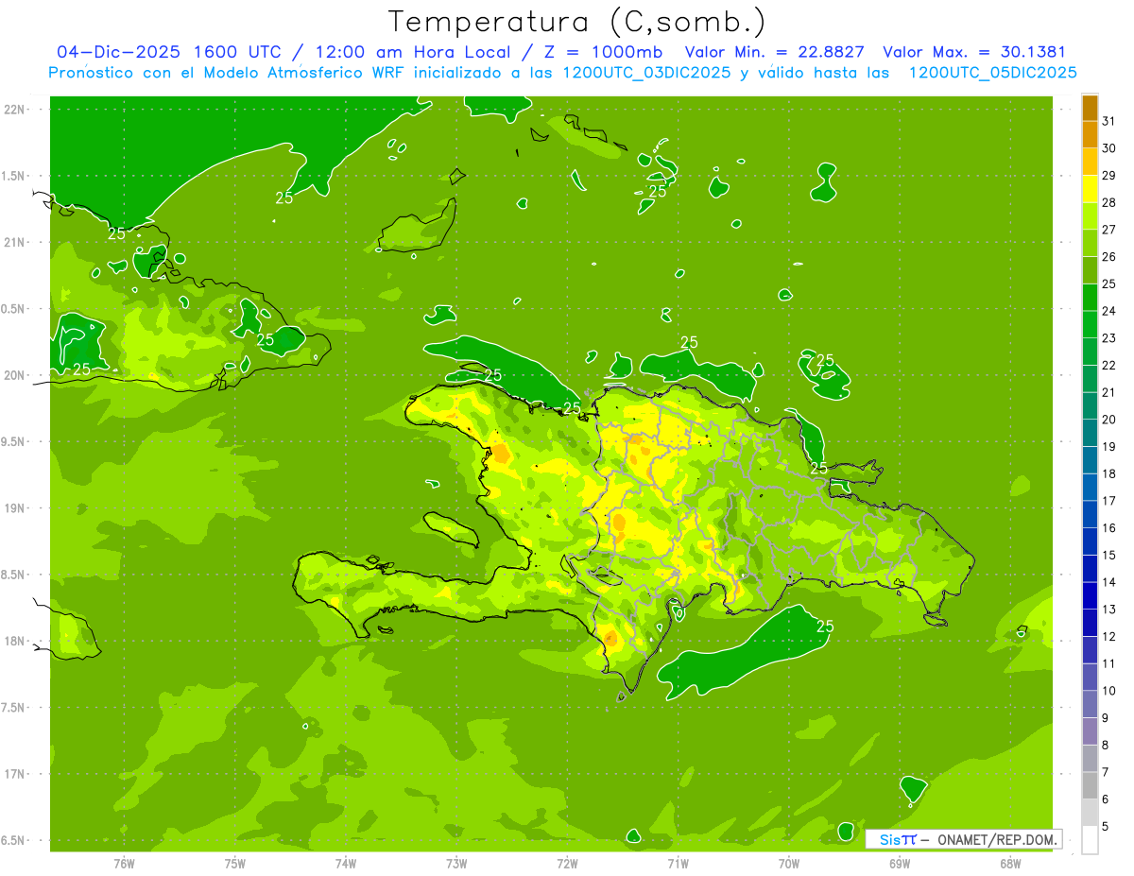This screenshot has width=1134, height=876.
Task: Click the '71W' longitude axis label
Action: click(x=678, y=863)
